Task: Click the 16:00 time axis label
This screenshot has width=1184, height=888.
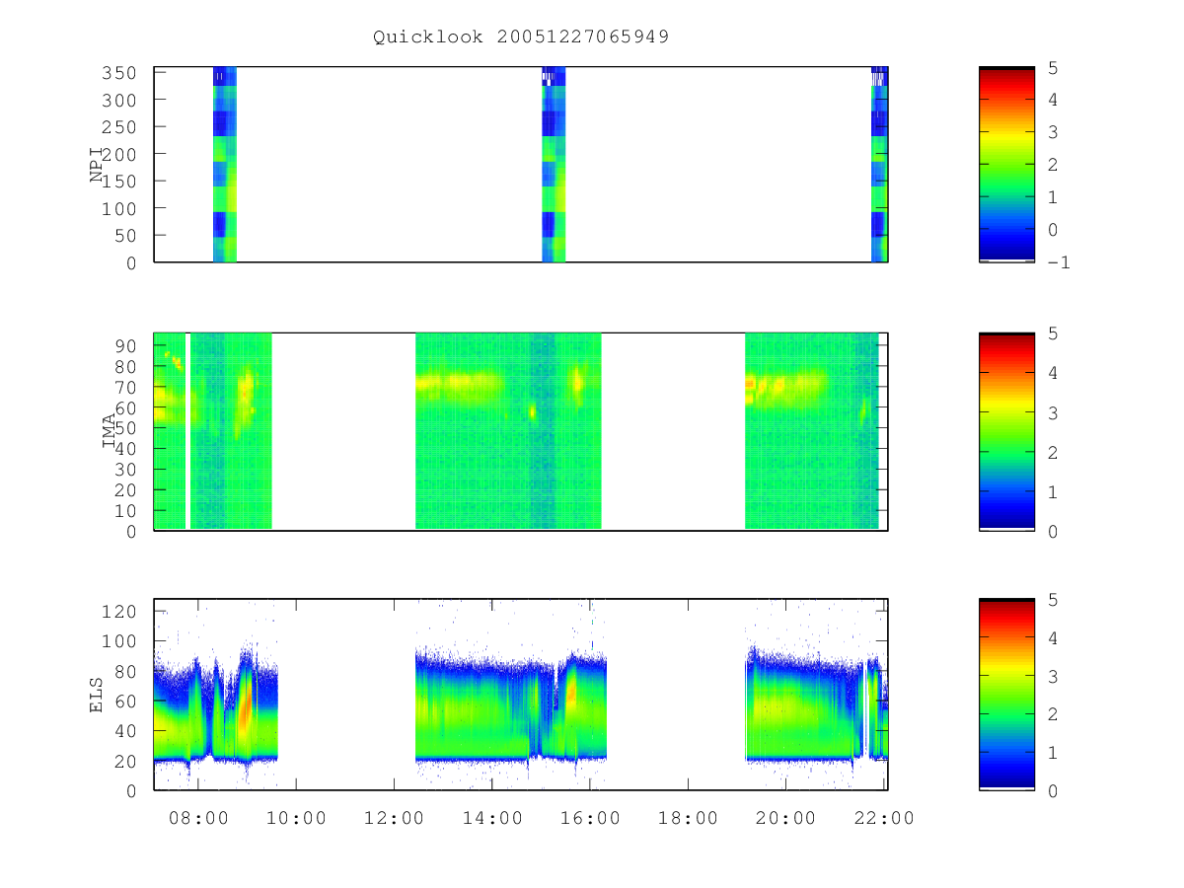Action: pos(589,818)
